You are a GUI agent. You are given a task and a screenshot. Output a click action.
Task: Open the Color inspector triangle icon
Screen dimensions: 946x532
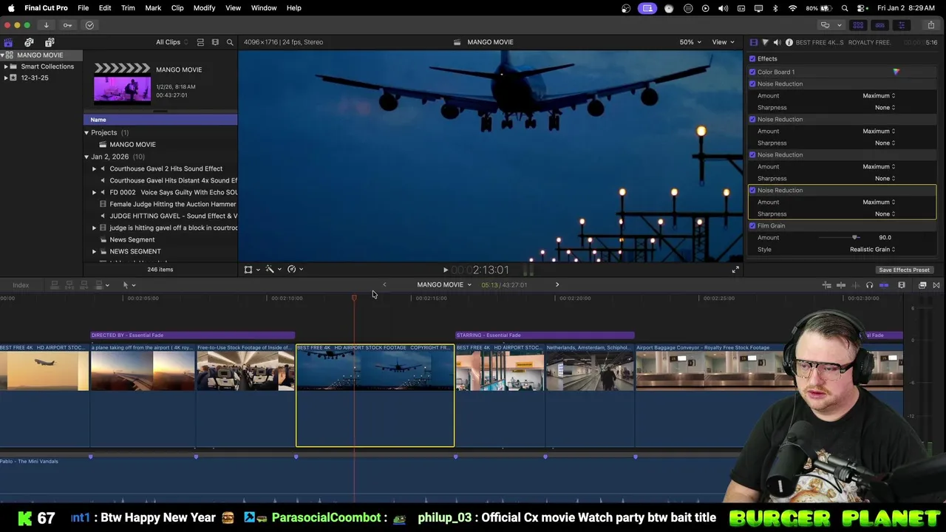(x=765, y=42)
